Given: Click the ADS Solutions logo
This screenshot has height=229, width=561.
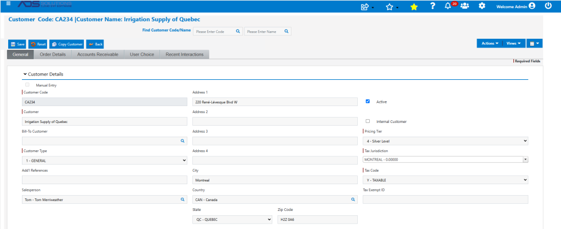Looking at the screenshot, I should pos(45,4).
